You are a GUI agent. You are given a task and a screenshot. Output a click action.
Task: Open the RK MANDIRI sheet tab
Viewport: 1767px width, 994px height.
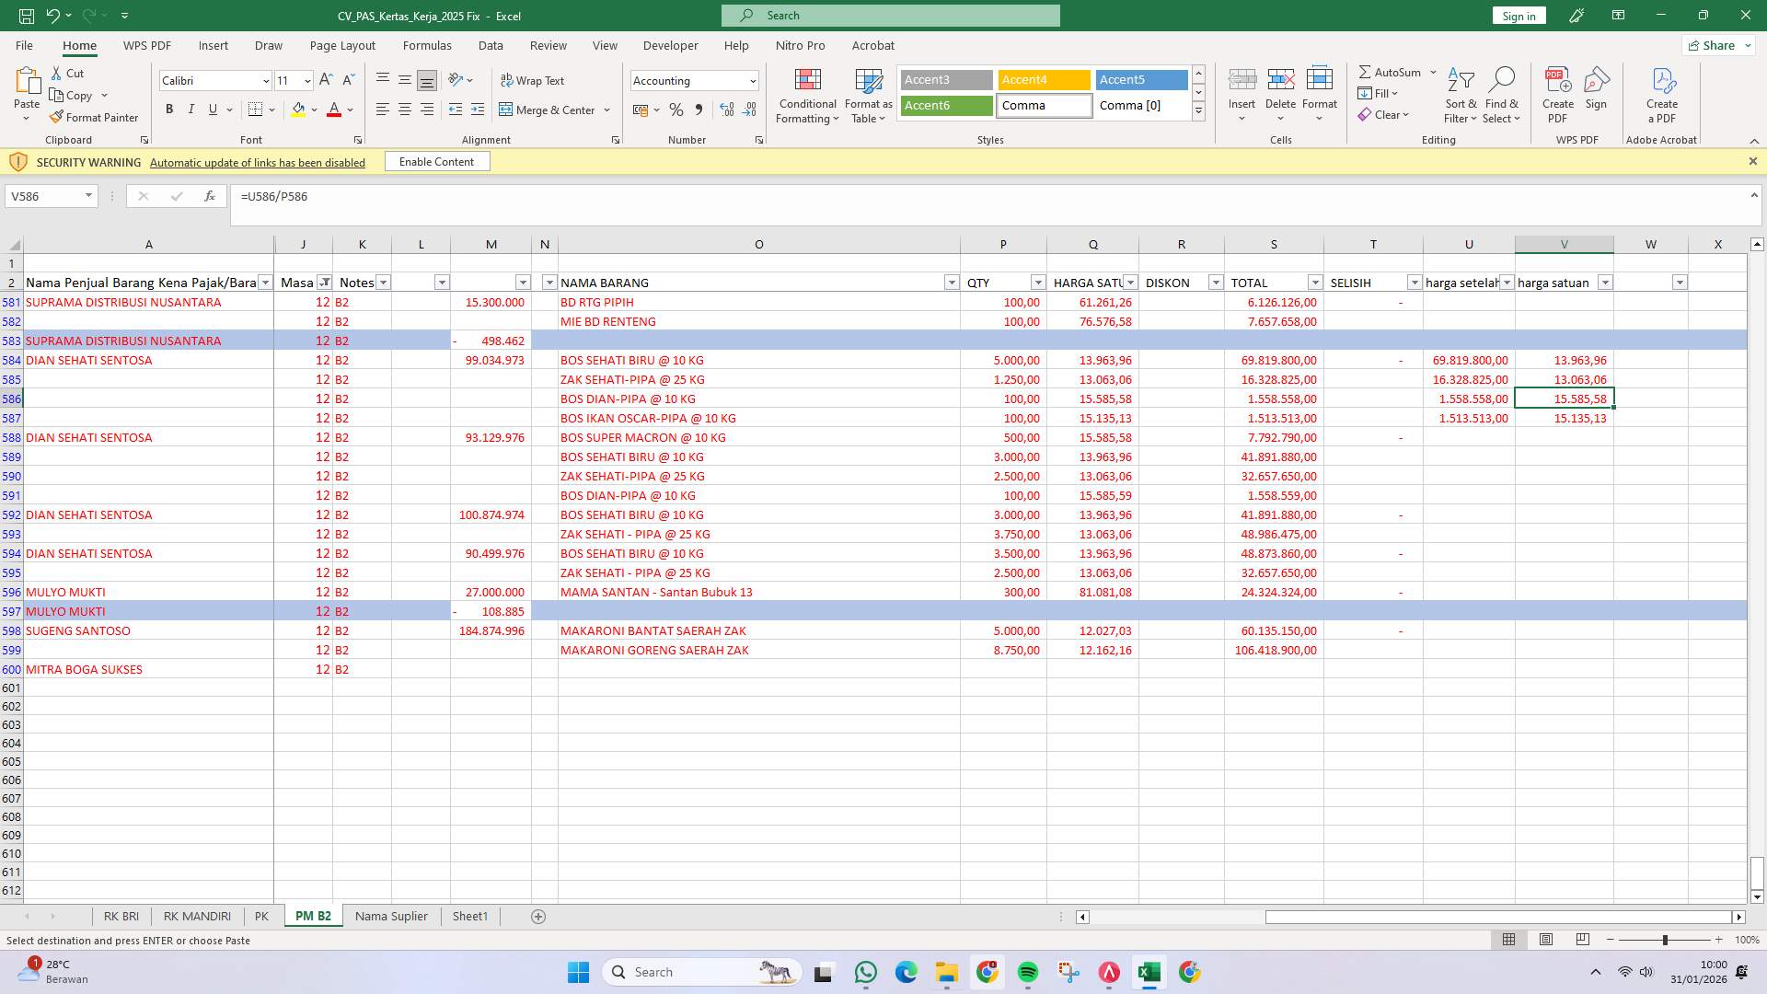(196, 916)
